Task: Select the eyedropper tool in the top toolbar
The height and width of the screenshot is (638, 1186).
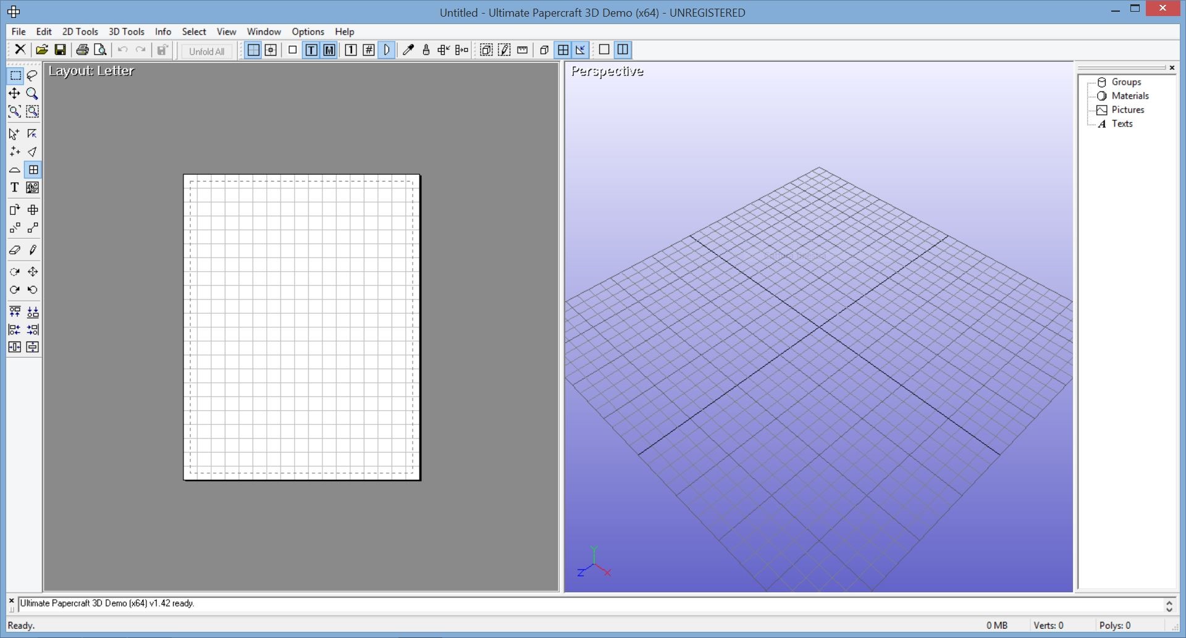Action: pyautogui.click(x=408, y=50)
